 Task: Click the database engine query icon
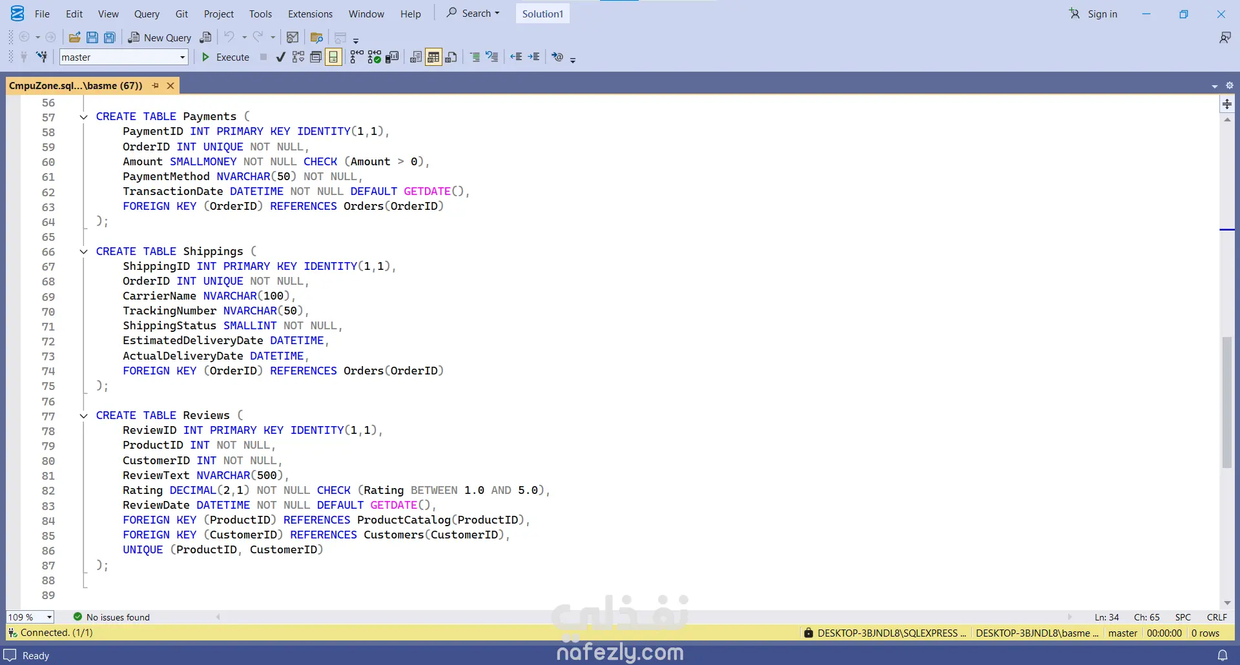205,37
